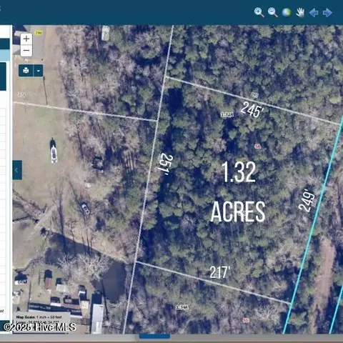The height and width of the screenshot is (343, 343).
Task: Click the horizontal scrollbar thumb at bottom
Action: tap(154, 336)
